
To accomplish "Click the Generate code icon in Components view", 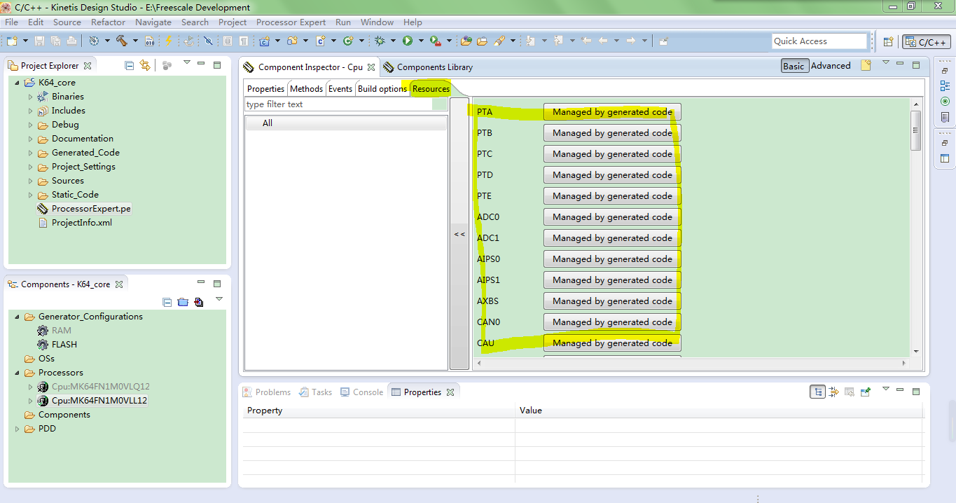I will tap(199, 303).
